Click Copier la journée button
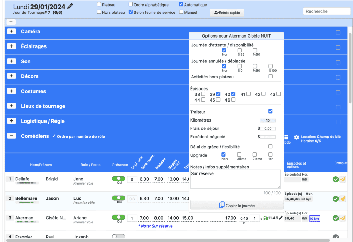 (x=237, y=205)
